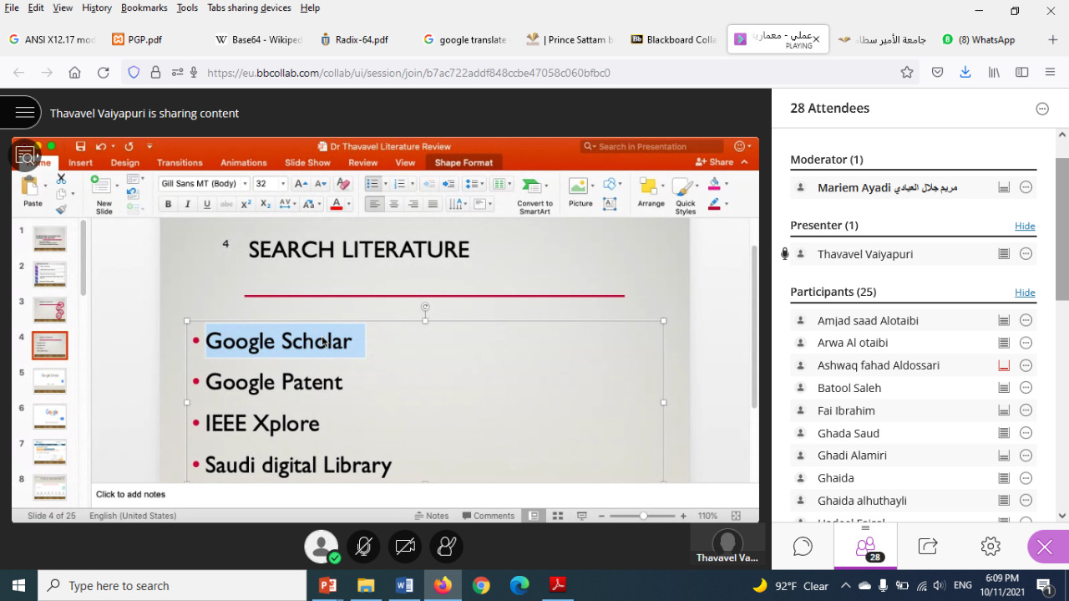
Task: Save presentation floppy disk icon
Action: [x=80, y=146]
